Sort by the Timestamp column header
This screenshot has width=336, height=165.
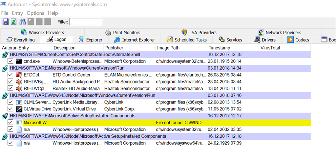pyautogui.click(x=233, y=48)
